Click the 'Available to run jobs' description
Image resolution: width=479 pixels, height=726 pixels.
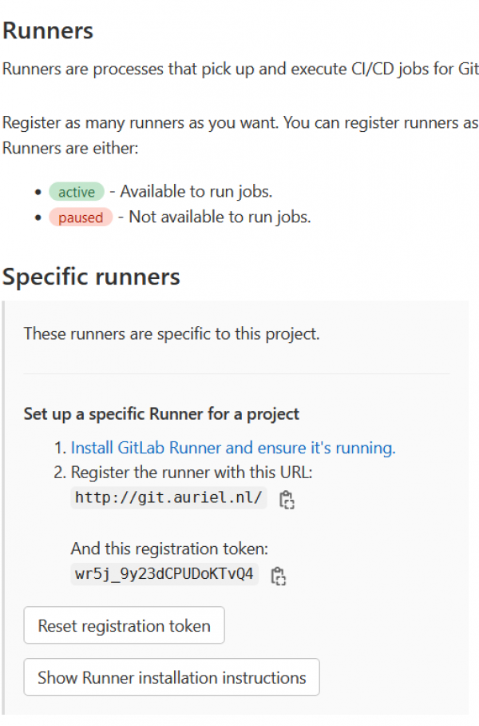[x=196, y=192]
